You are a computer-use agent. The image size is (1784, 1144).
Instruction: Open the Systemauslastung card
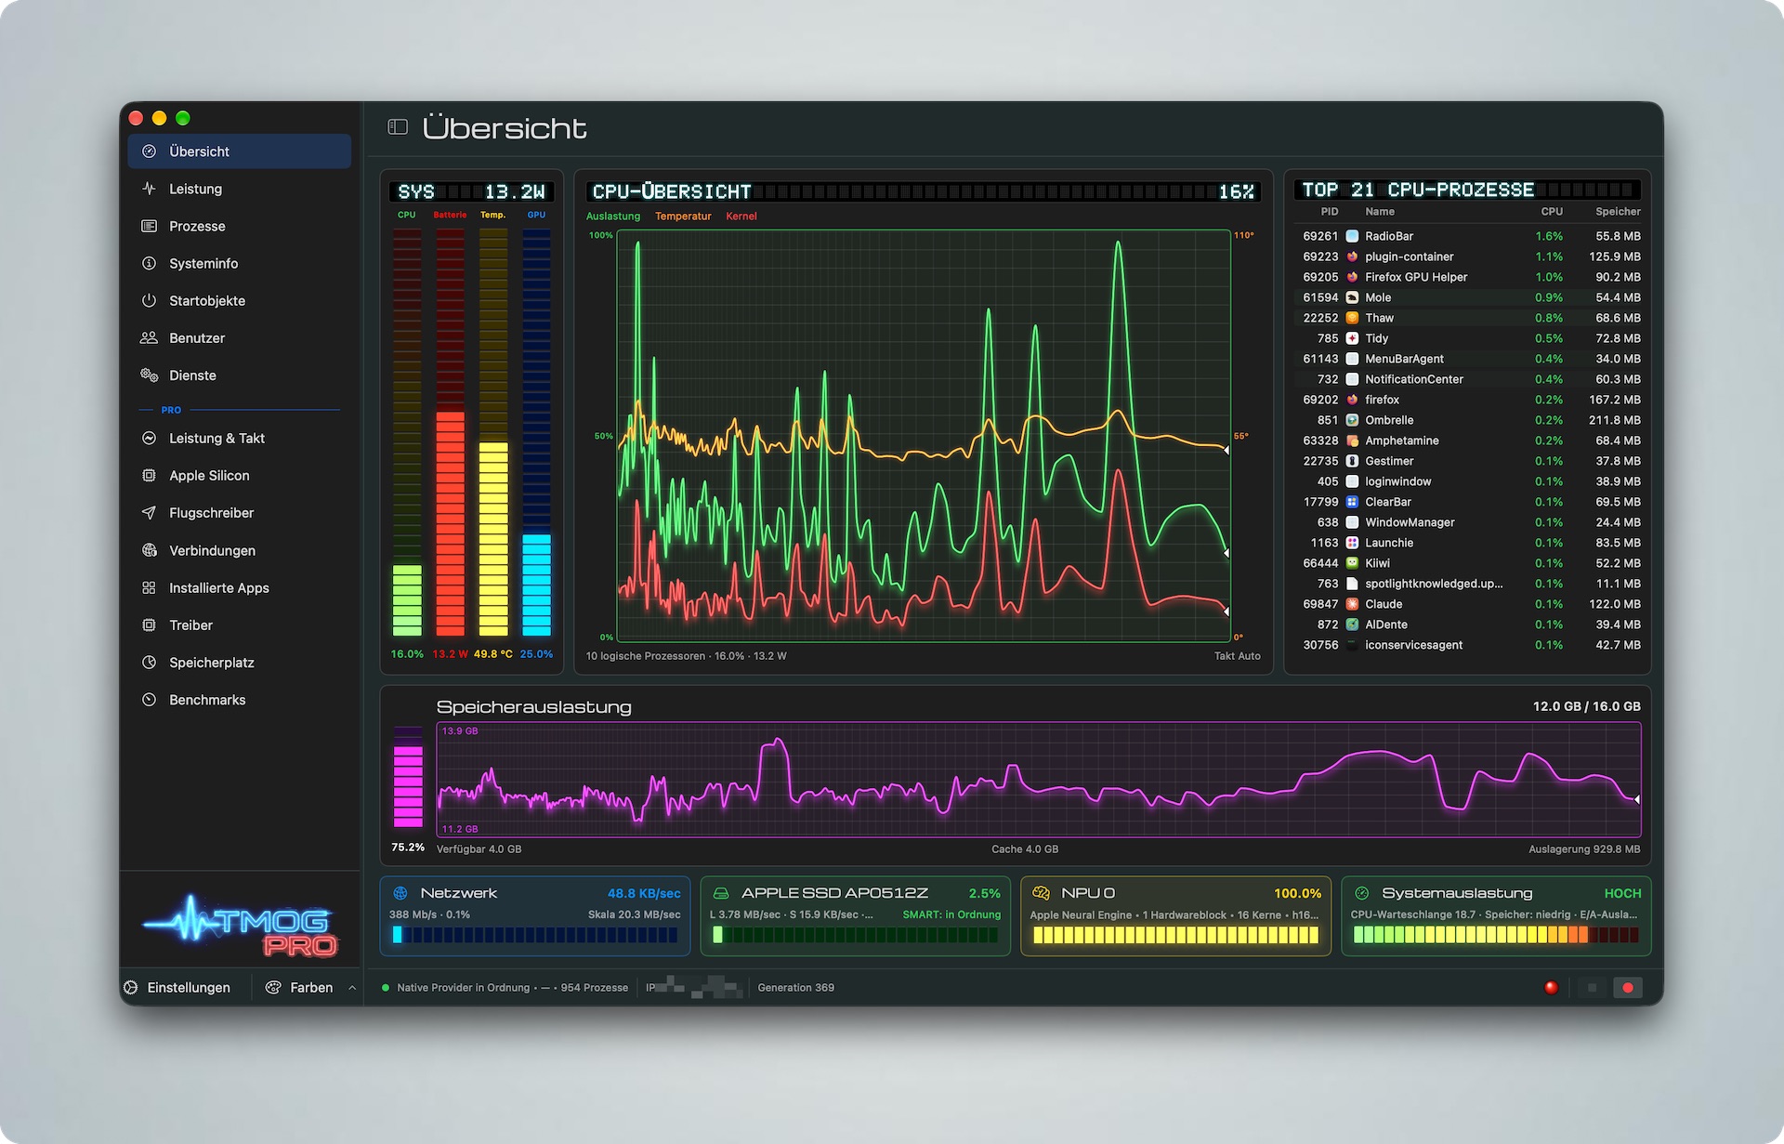(1496, 915)
